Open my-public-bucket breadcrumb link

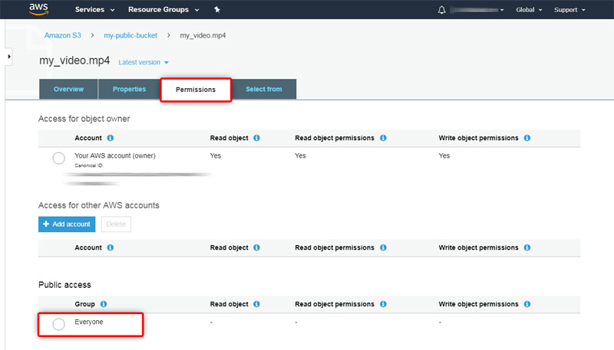pyautogui.click(x=130, y=35)
